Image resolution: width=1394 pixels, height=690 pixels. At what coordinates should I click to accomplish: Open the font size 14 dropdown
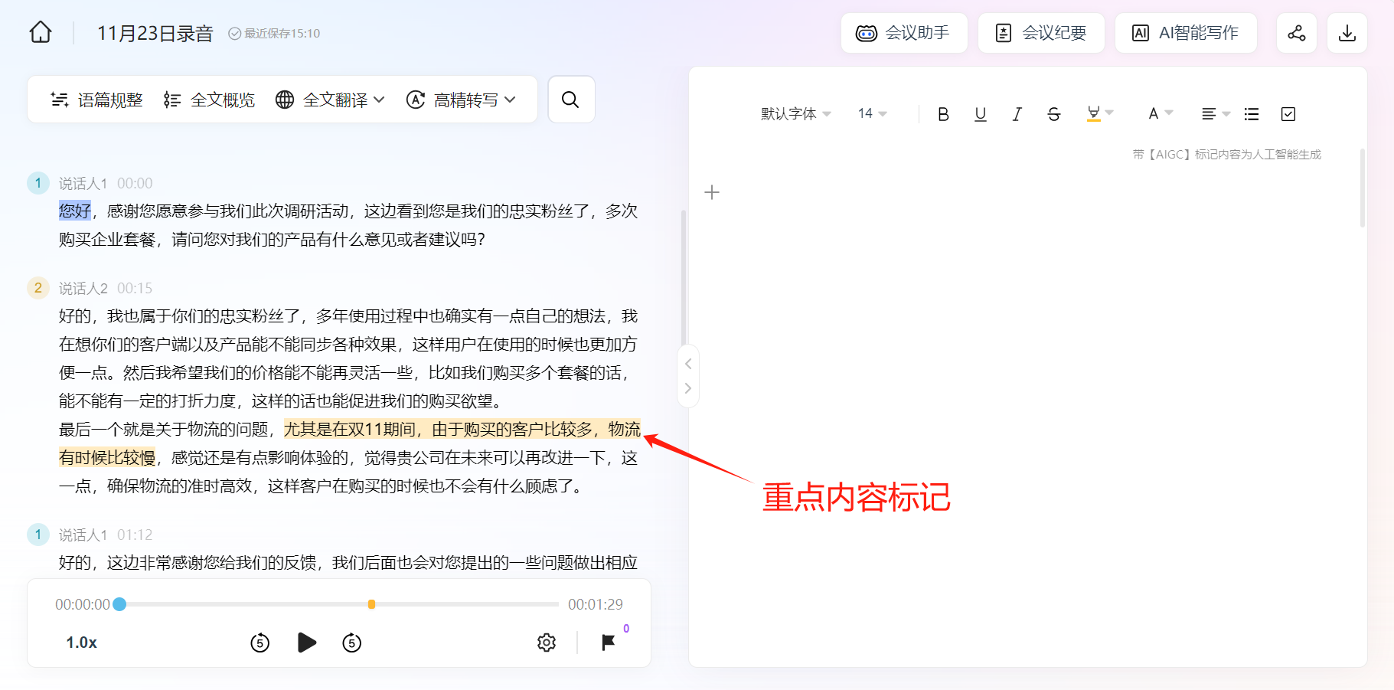coord(872,114)
